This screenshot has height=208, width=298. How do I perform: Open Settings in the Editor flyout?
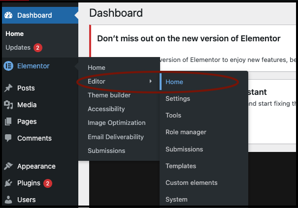point(178,98)
